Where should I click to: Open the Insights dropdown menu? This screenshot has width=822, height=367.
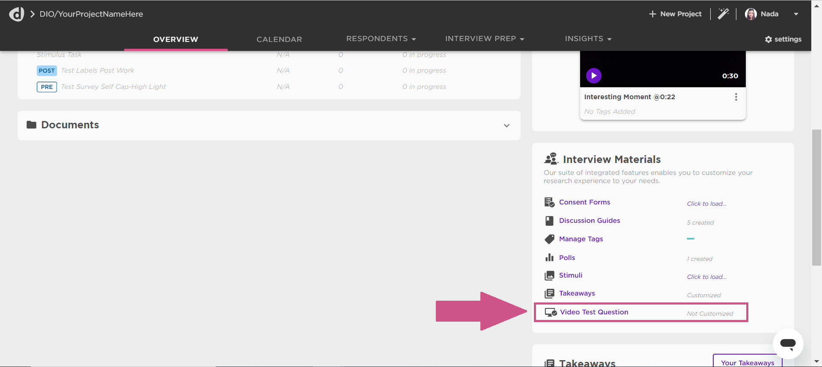point(588,38)
